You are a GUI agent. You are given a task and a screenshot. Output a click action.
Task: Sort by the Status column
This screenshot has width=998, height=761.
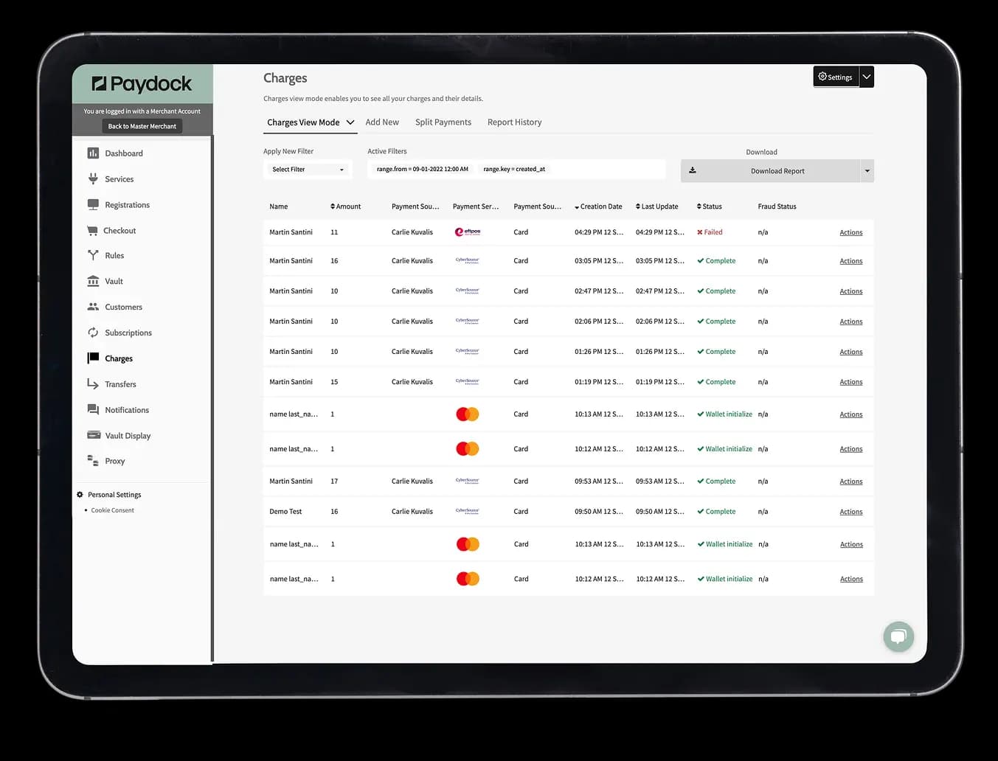coord(710,206)
